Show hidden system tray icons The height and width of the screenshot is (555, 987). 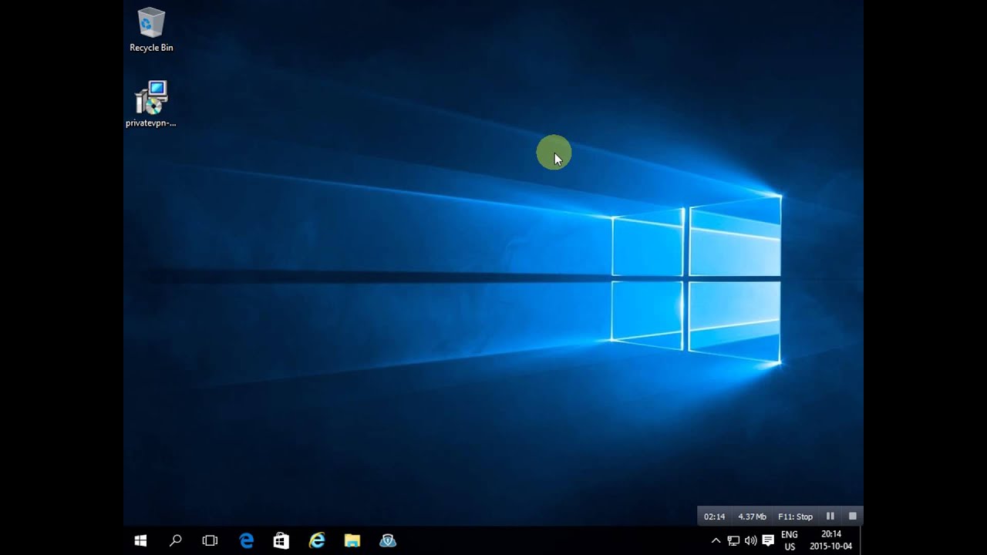point(716,541)
